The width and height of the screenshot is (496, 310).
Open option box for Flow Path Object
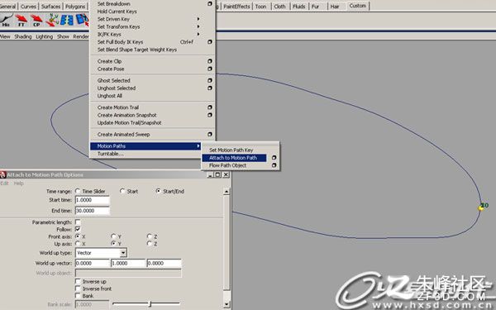point(274,165)
